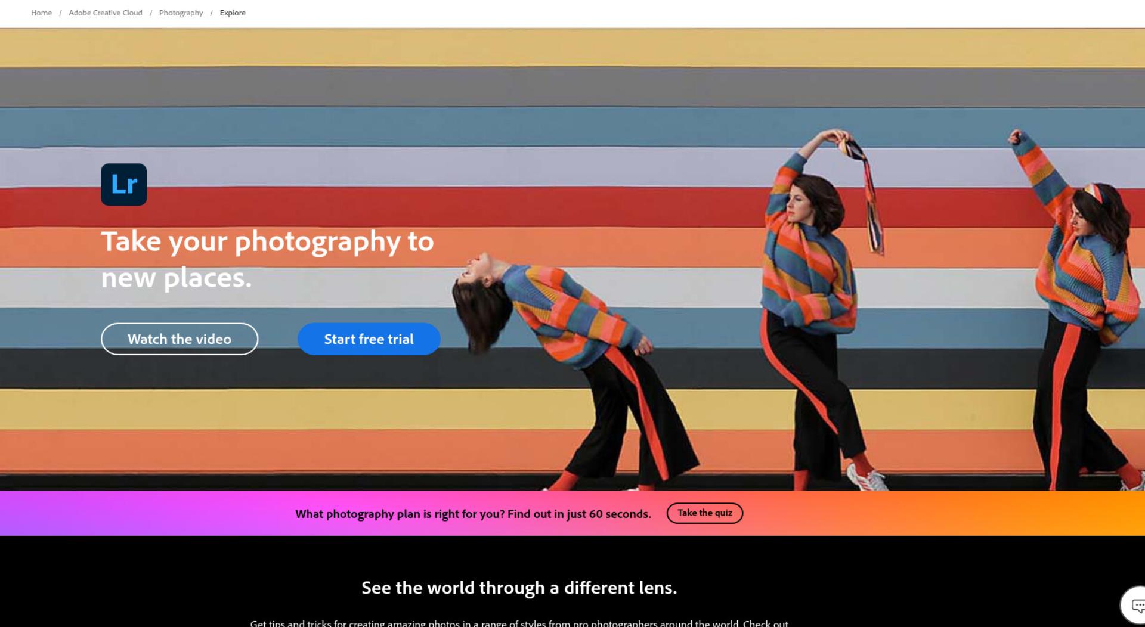
Task: Click the Lightroom Lr app icon
Action: 123,184
